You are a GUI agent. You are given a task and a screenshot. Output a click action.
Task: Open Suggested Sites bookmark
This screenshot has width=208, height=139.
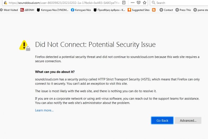[138, 10]
